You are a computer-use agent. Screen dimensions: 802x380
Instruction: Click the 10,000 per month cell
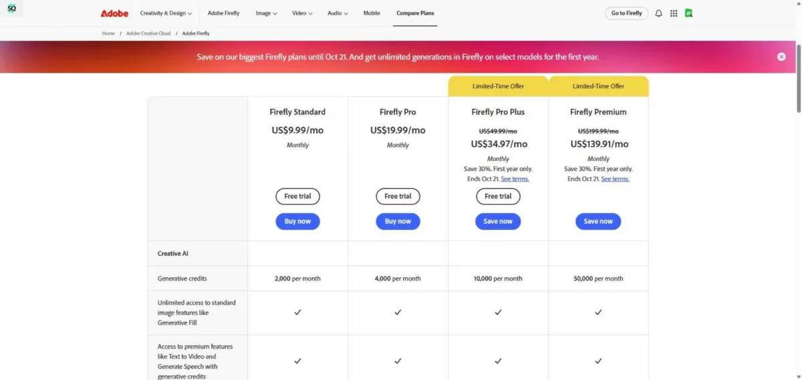[498, 278]
